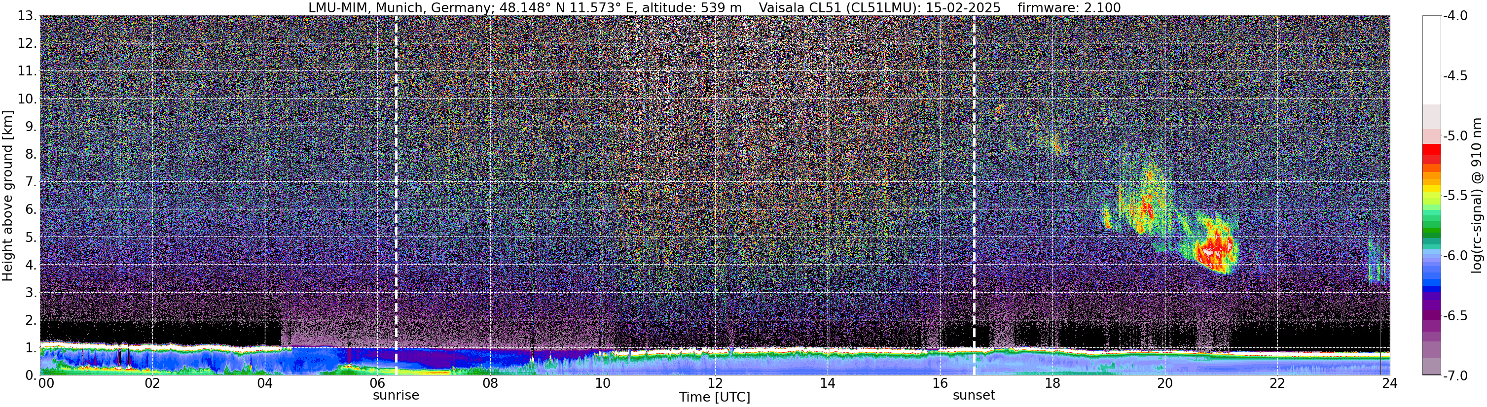Screen dimensions: 1487x407
Task: Click the x-axis tick label 16
Action: point(940,383)
